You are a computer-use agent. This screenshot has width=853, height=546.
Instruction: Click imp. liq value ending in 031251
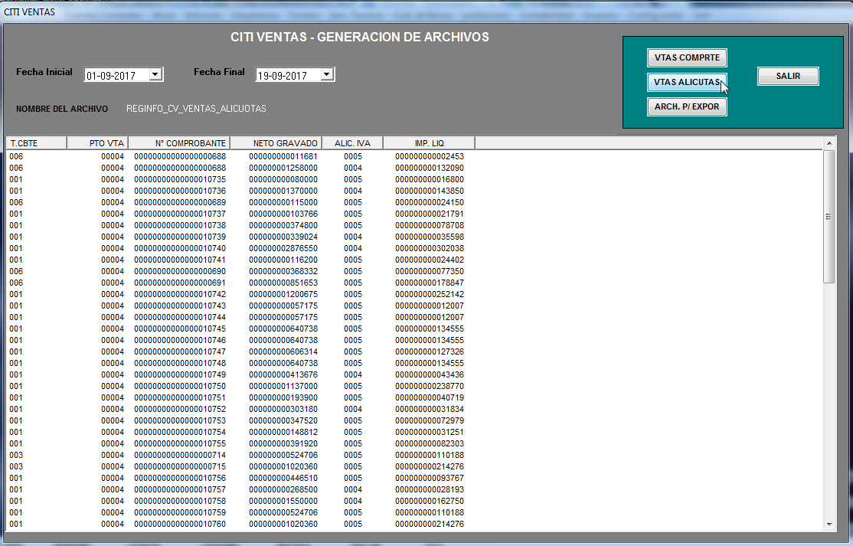click(430, 433)
